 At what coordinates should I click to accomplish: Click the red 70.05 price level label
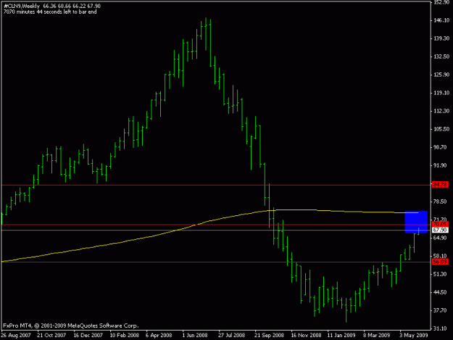coord(440,224)
